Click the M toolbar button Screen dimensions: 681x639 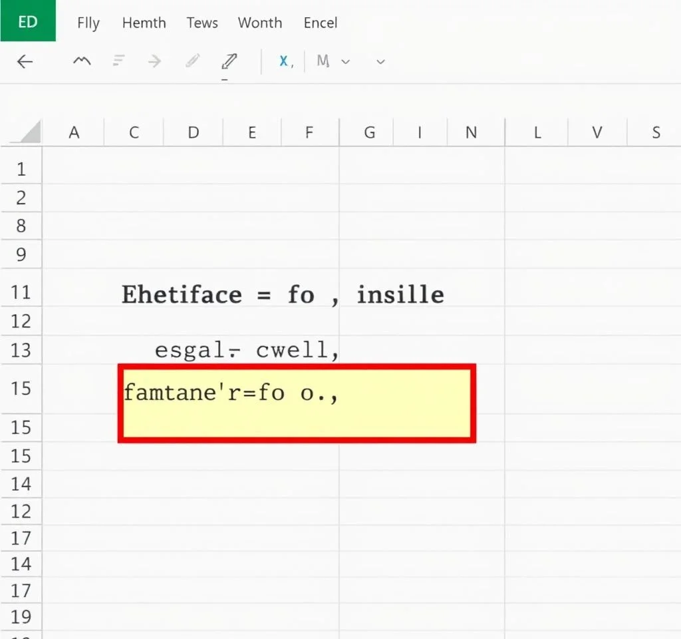click(323, 61)
